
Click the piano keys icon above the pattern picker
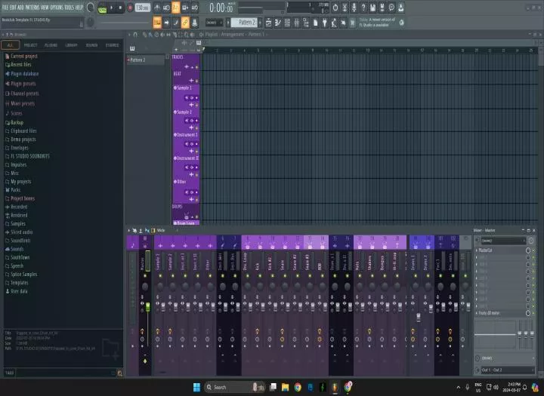coord(132,48)
